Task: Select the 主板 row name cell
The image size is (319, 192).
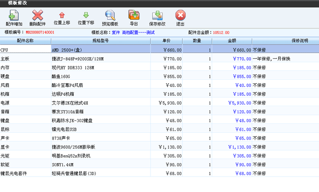Action: click(25, 59)
